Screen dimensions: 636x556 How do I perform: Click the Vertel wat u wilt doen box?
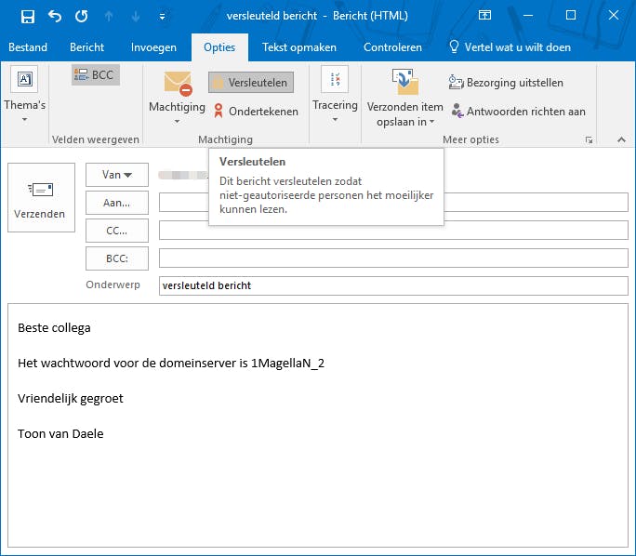tap(510, 47)
